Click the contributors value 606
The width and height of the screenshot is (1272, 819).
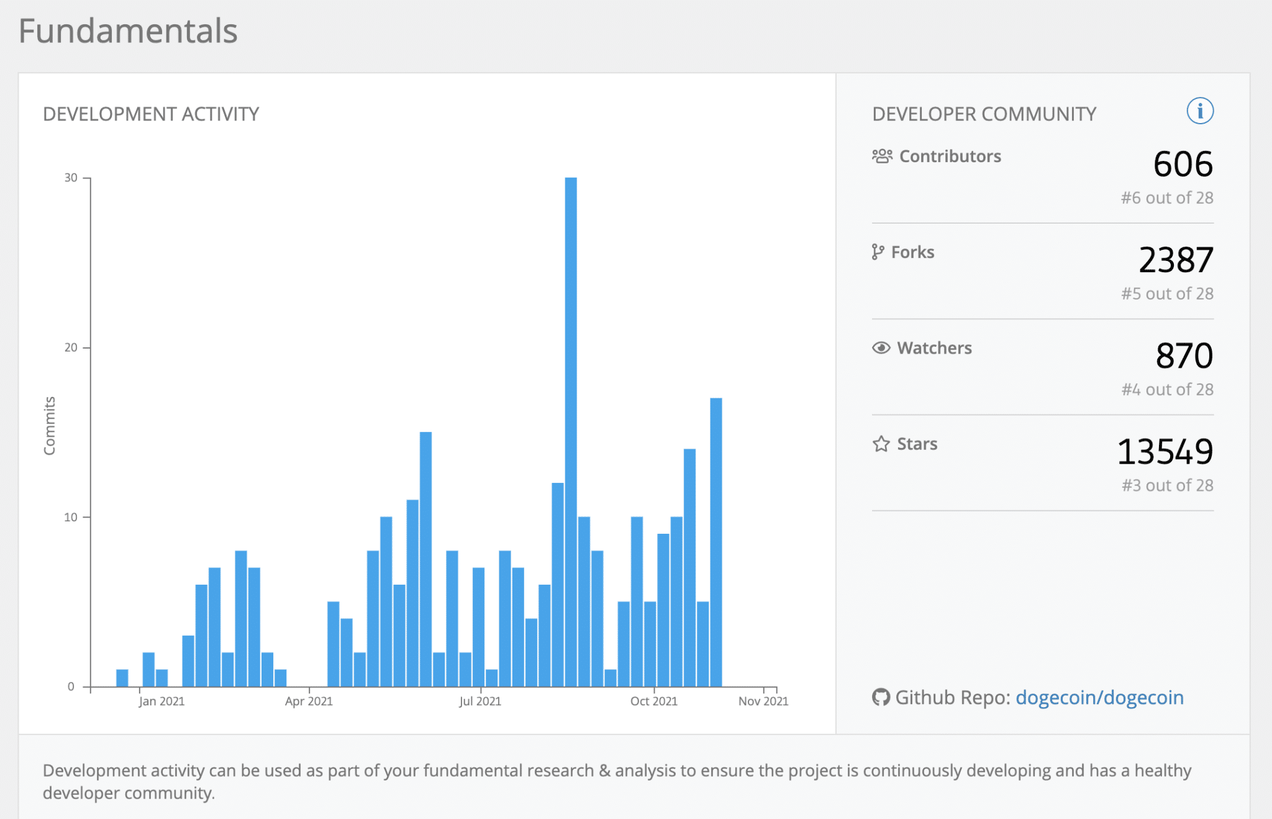[x=1183, y=164]
